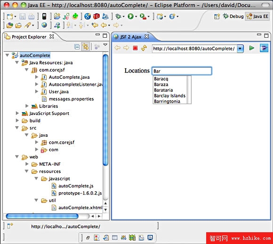The height and width of the screenshot is (244, 273).
Task: Click the Open Perspective icon
Action: pos(217,16)
